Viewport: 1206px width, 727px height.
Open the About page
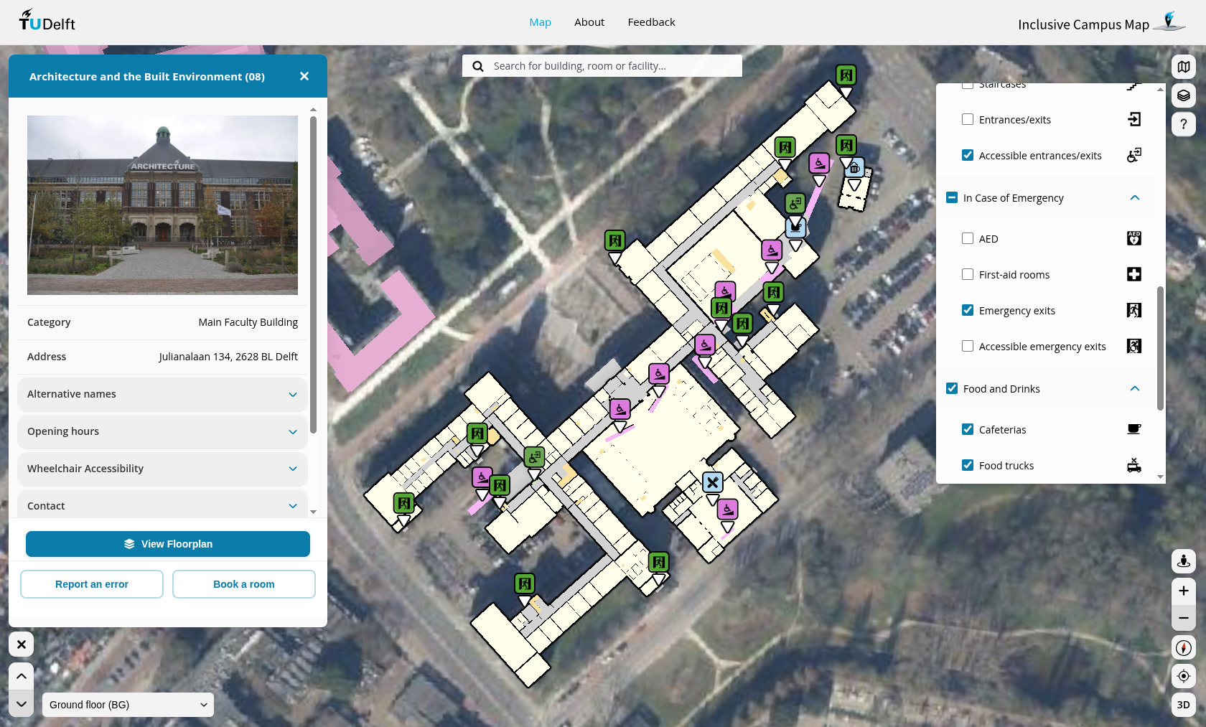[589, 22]
